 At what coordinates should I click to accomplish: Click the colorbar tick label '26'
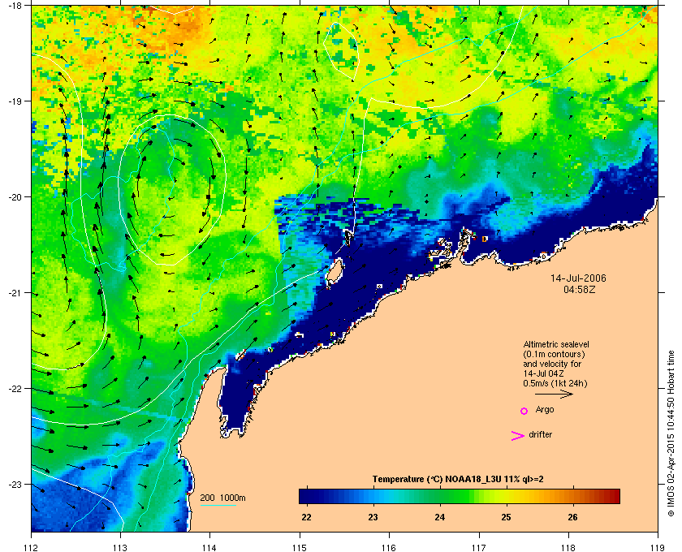(x=573, y=517)
